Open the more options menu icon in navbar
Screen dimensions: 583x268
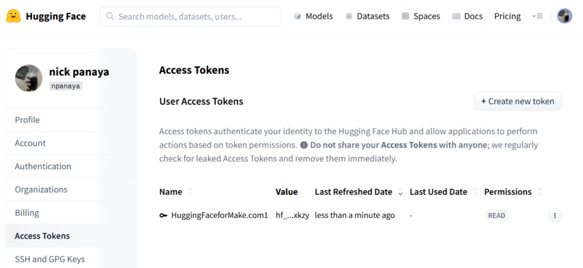[537, 16]
